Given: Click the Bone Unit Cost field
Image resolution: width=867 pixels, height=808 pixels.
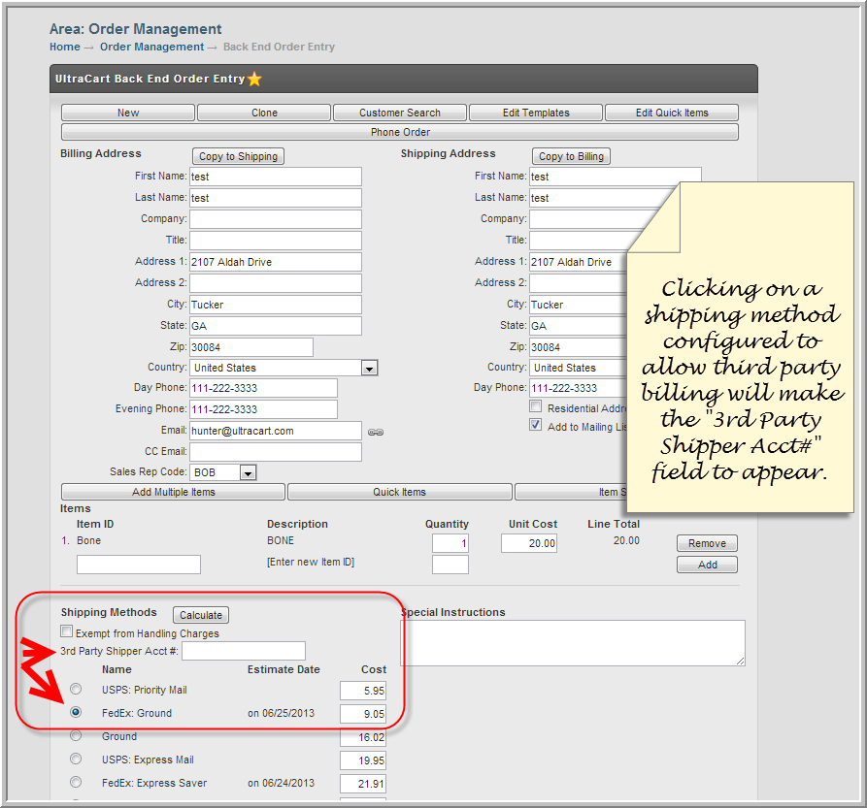Looking at the screenshot, I should (529, 543).
